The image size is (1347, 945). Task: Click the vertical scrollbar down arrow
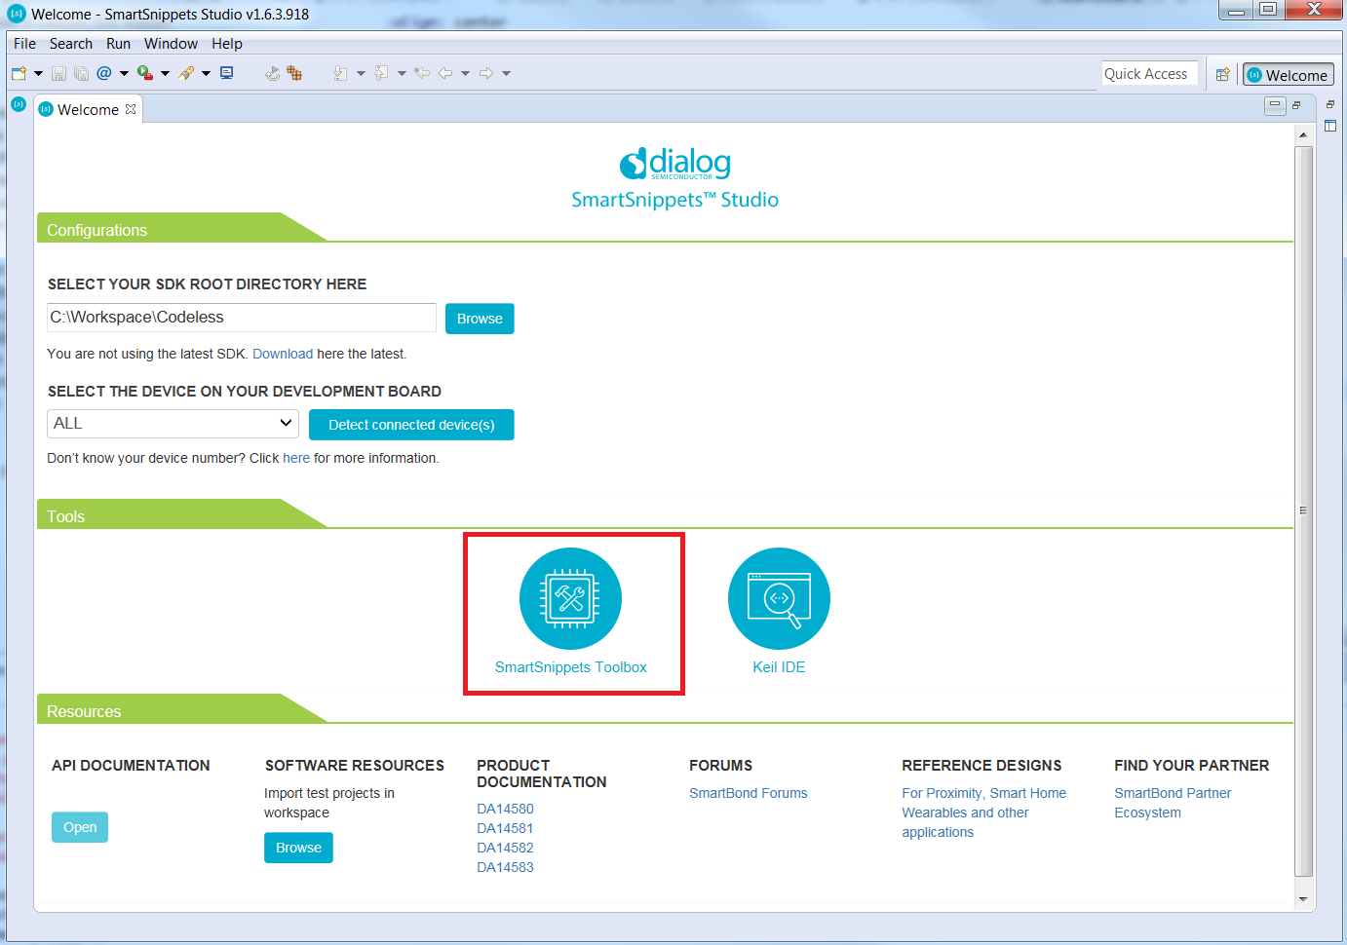click(1303, 899)
